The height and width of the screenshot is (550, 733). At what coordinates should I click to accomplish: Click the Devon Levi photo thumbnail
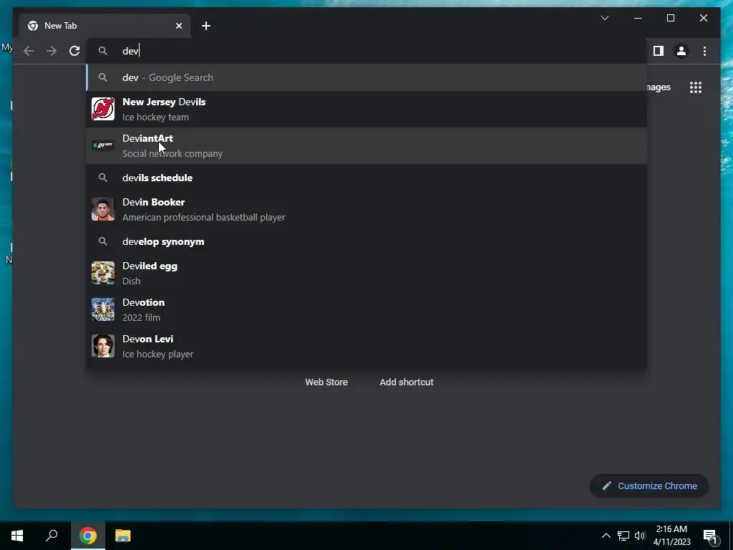pyautogui.click(x=103, y=346)
